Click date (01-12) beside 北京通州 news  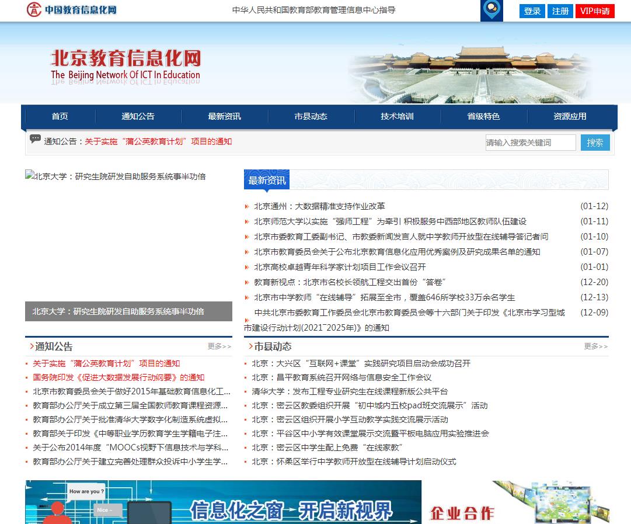[594, 206]
